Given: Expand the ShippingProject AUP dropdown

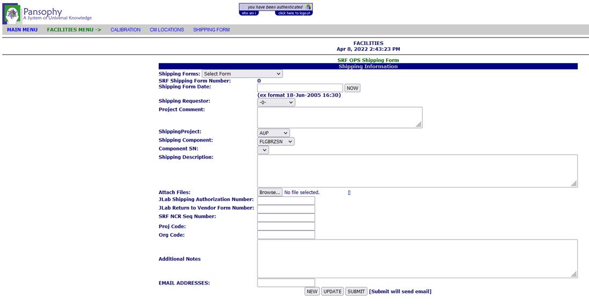Looking at the screenshot, I should coord(273,133).
